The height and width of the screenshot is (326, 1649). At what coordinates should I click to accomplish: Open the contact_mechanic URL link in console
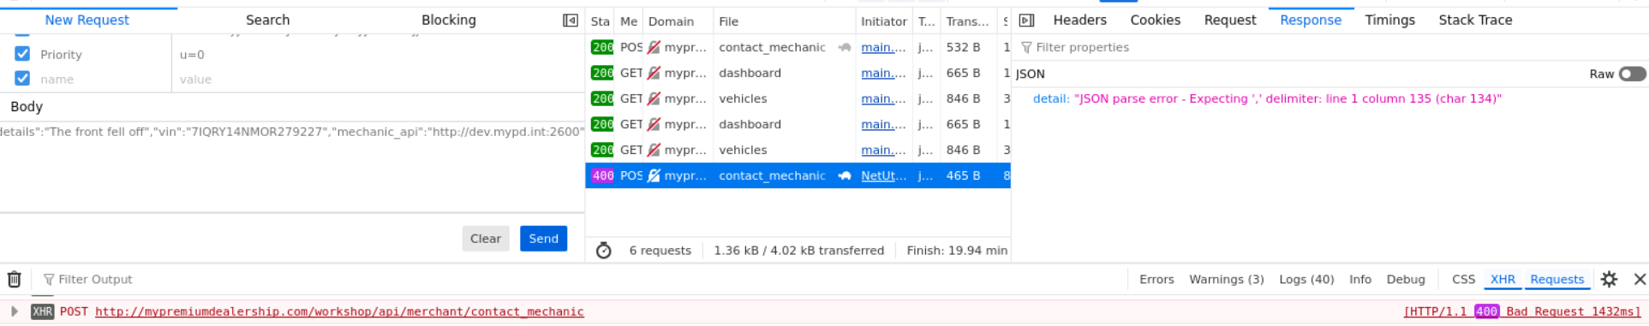[339, 311]
